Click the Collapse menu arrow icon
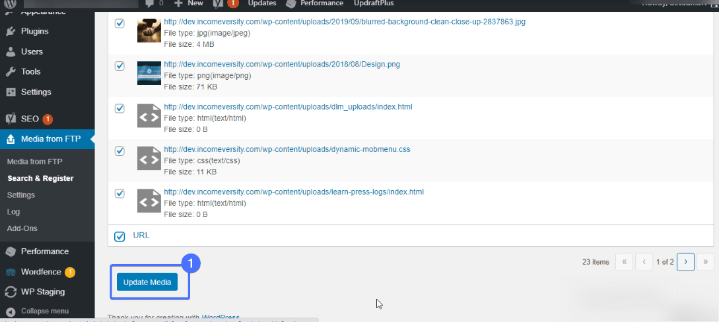This screenshot has height=322, width=719. [11, 311]
